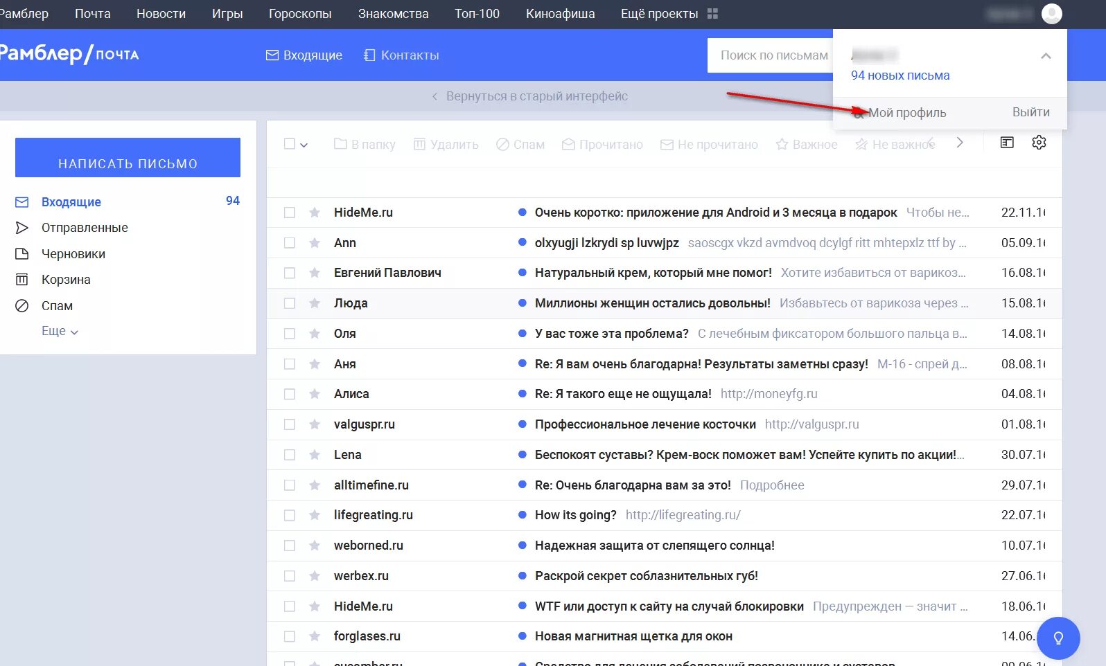The image size is (1106, 666).
Task: Open the select-all dropdown arrow
Action: pyautogui.click(x=304, y=145)
